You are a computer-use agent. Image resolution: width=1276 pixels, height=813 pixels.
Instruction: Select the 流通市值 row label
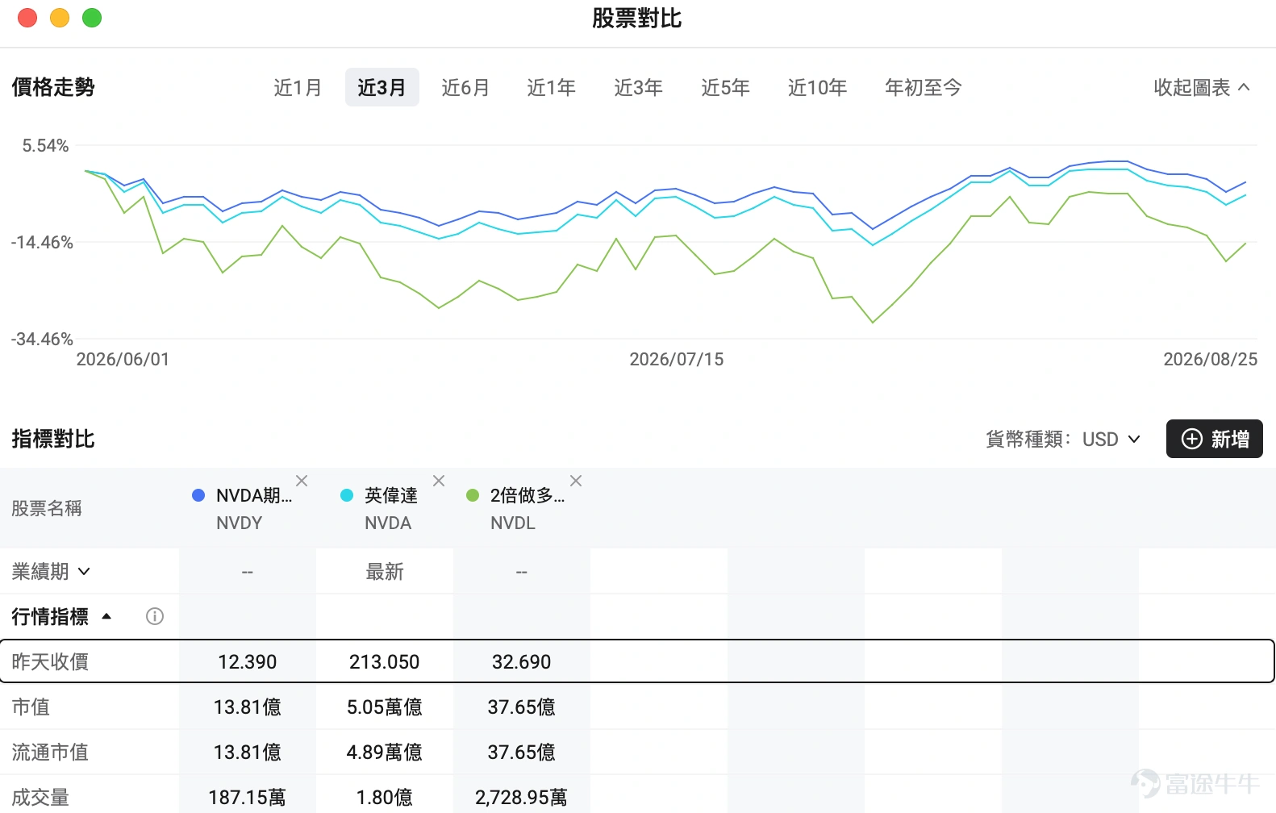pyautogui.click(x=50, y=753)
